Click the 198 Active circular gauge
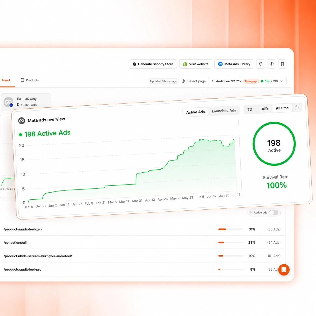 [x=274, y=144]
